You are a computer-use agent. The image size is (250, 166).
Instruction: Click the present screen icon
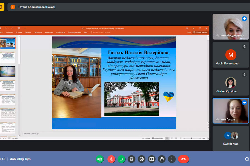[x=152, y=159]
